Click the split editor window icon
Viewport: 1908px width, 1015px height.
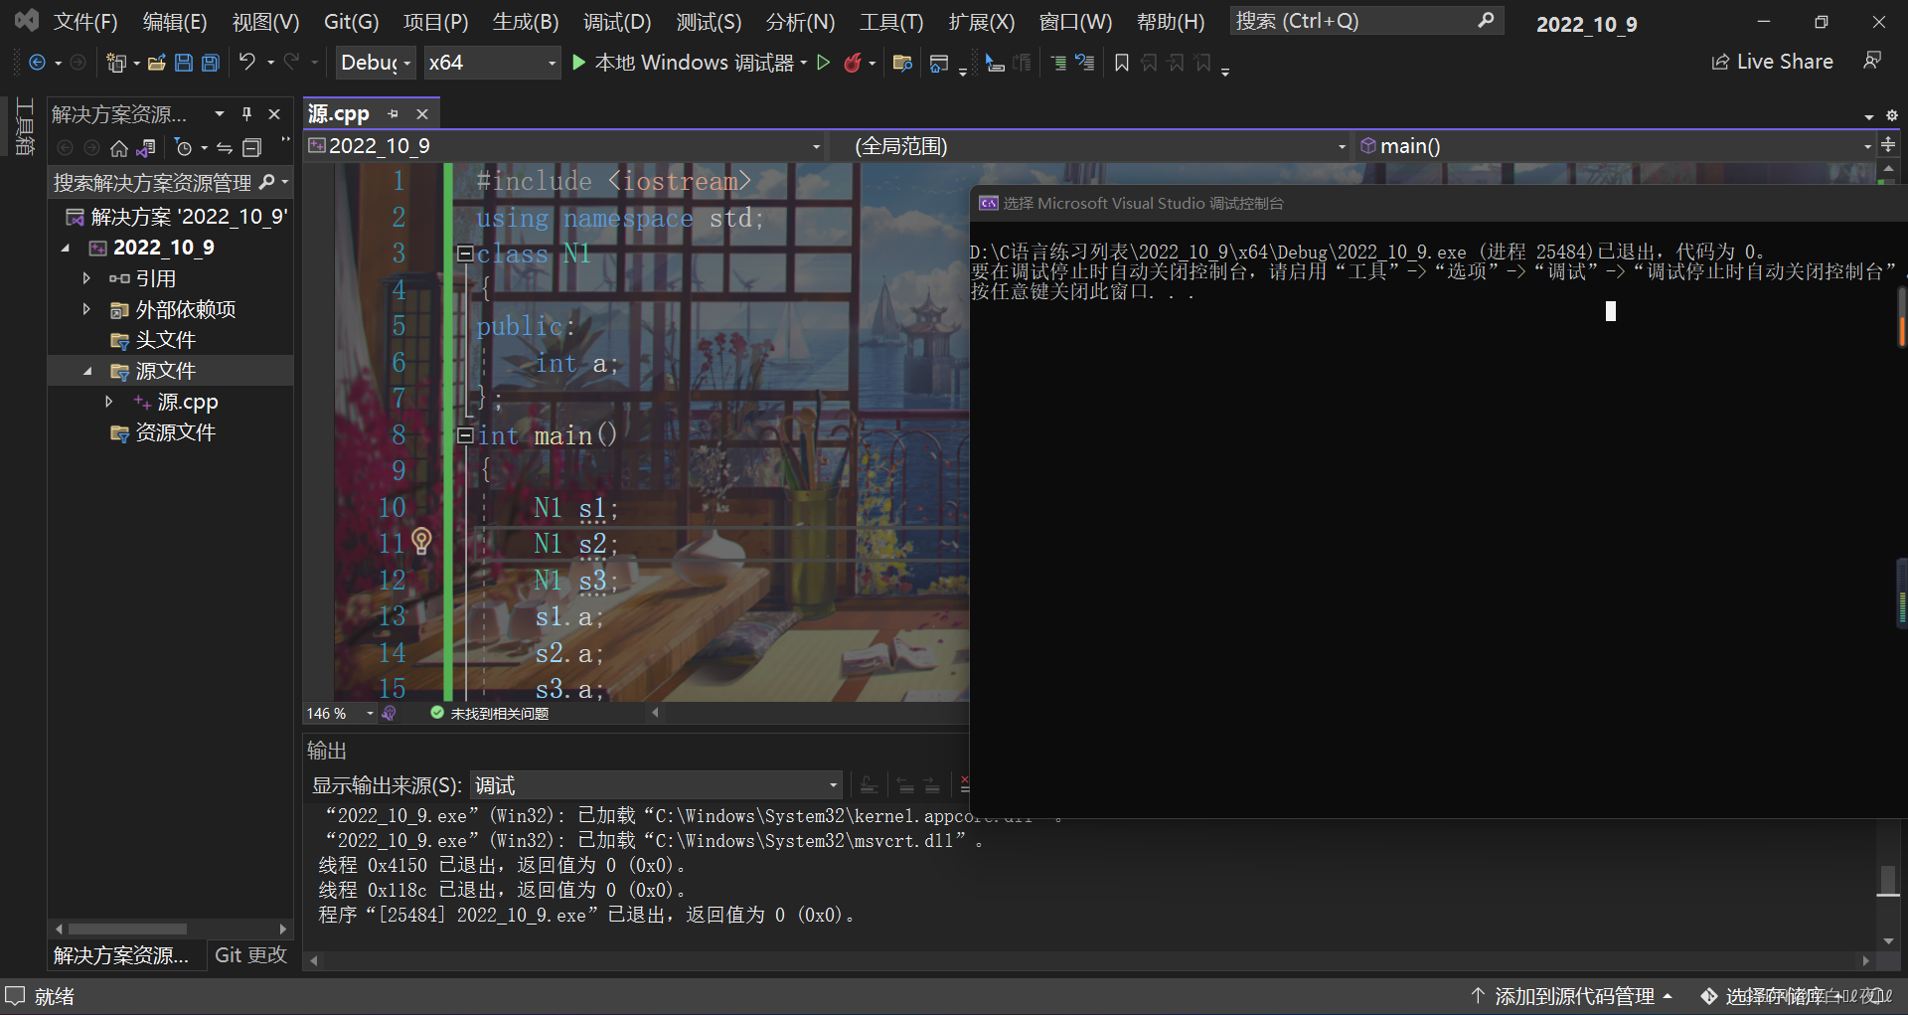[1889, 145]
